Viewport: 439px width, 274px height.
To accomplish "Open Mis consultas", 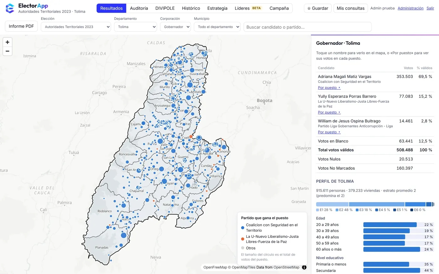I will [351, 8].
